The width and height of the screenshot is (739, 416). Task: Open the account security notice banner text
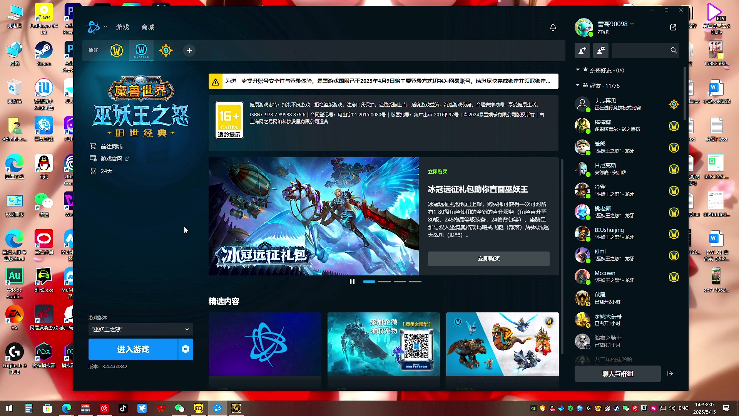pos(388,81)
